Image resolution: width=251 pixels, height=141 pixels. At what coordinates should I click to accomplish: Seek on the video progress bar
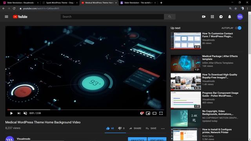86,110
